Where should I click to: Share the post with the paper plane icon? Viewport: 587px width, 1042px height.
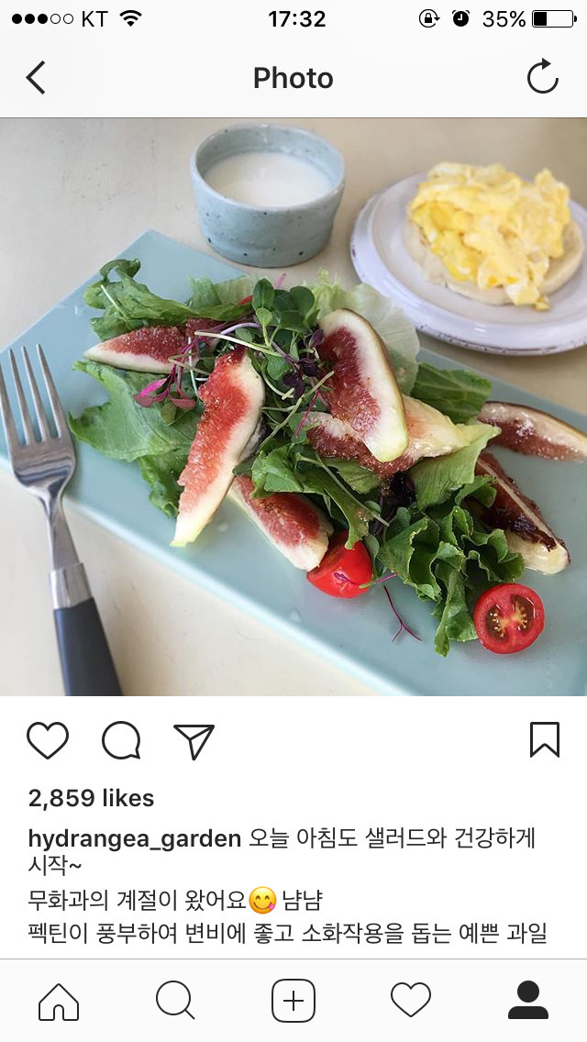click(194, 741)
